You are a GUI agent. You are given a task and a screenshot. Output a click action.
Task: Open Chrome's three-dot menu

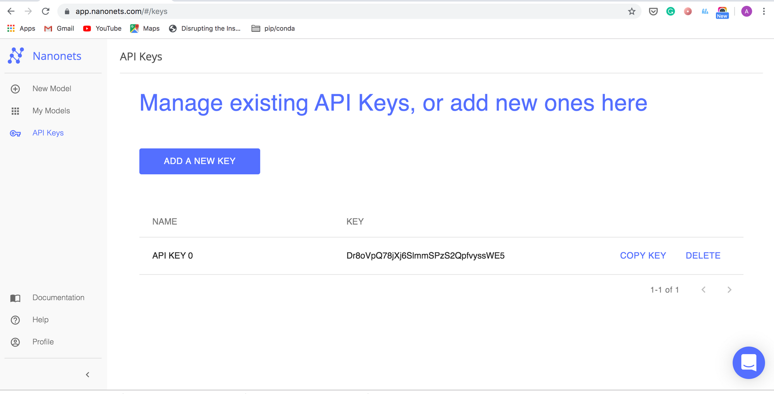(x=764, y=11)
